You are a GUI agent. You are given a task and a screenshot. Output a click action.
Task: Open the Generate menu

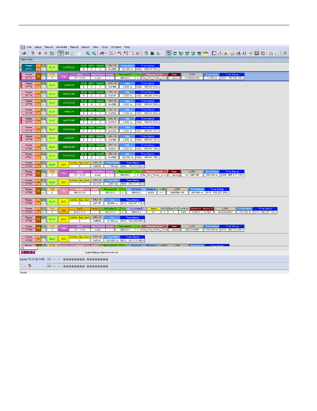click(61, 47)
